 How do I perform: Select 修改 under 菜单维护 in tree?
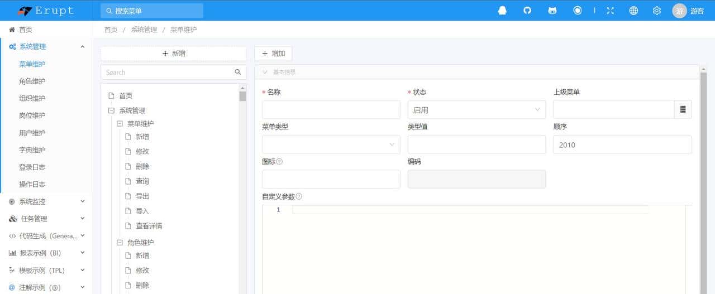(142, 151)
